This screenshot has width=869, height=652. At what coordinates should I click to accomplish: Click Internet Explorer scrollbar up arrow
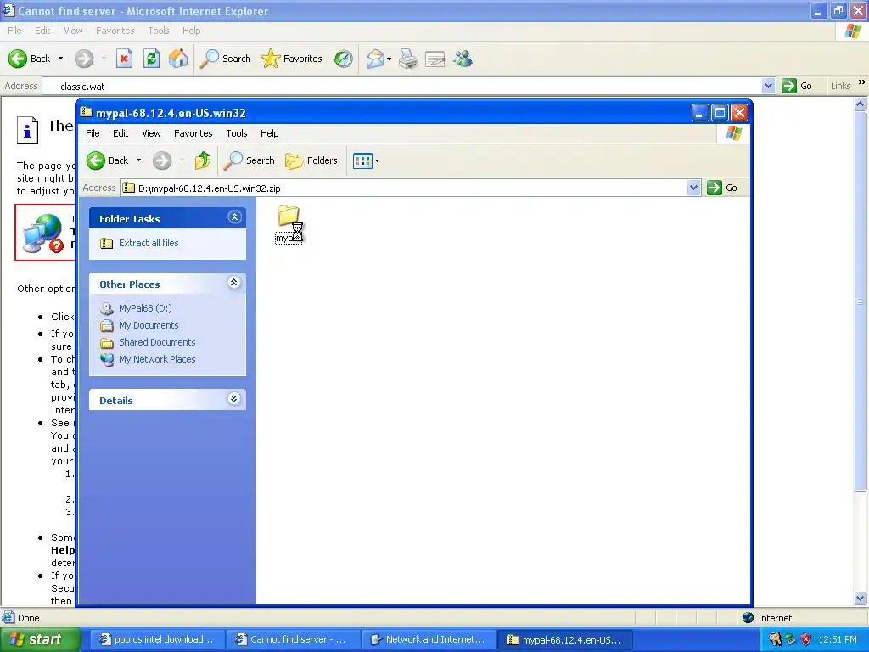pos(861,104)
